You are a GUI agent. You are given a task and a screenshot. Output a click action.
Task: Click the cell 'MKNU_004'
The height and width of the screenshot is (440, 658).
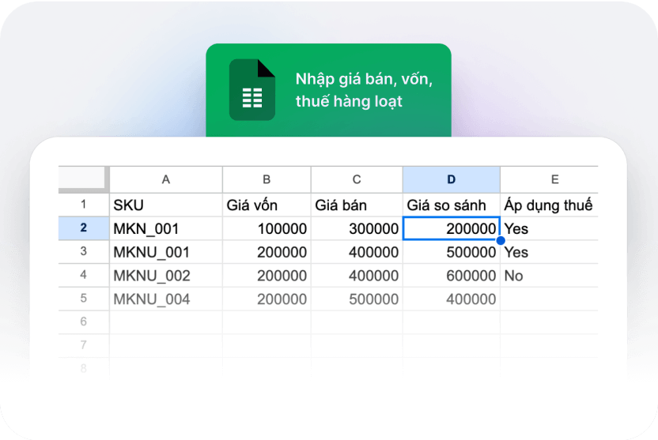click(x=166, y=299)
